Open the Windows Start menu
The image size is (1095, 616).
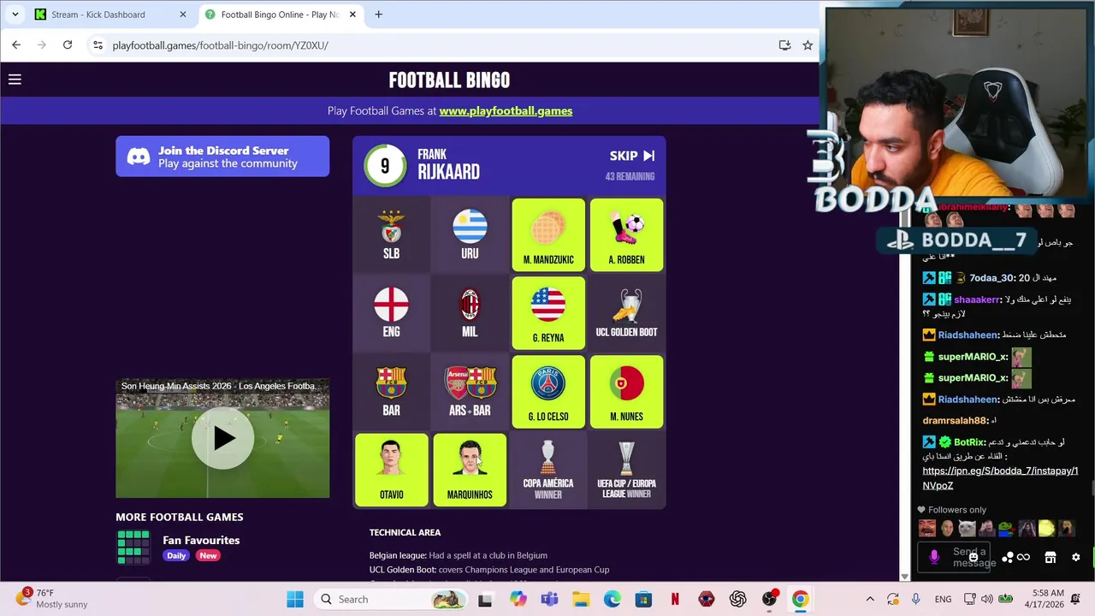point(295,599)
